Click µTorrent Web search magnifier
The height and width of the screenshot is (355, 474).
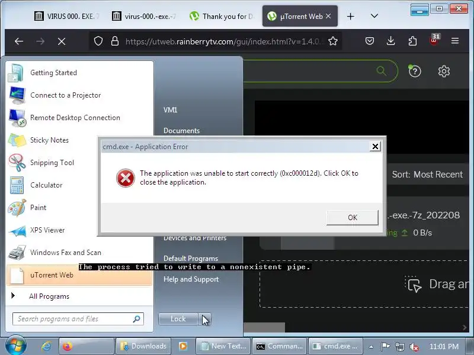[x=381, y=71]
